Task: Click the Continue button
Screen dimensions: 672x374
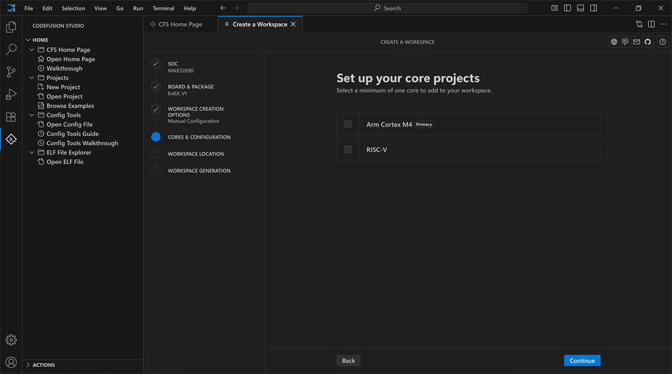Action: pos(581,360)
